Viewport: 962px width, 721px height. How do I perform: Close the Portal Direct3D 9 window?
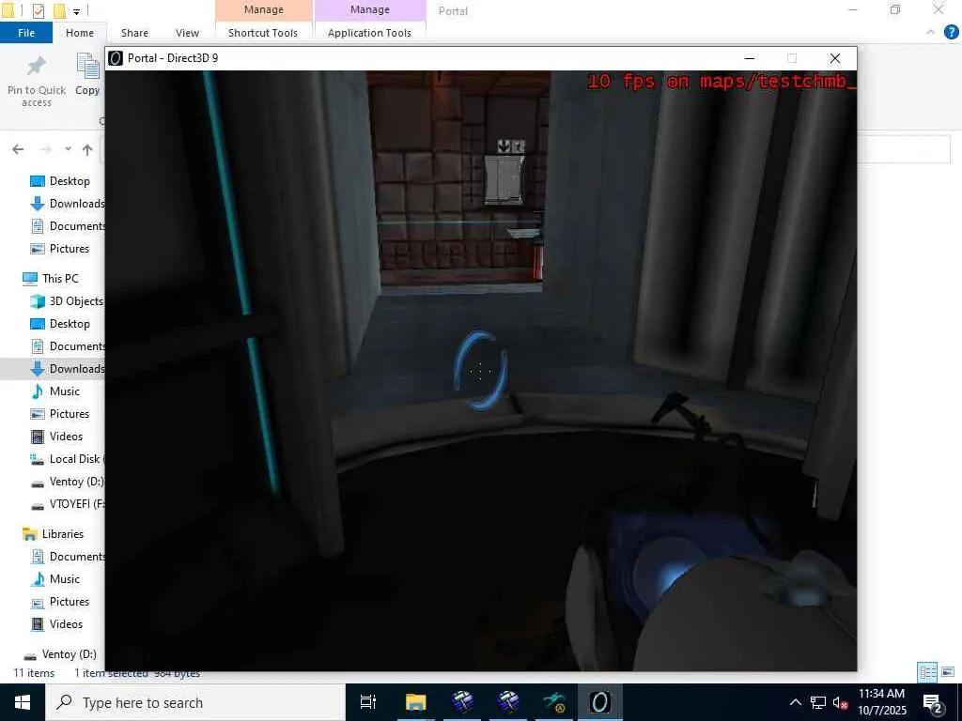(835, 58)
